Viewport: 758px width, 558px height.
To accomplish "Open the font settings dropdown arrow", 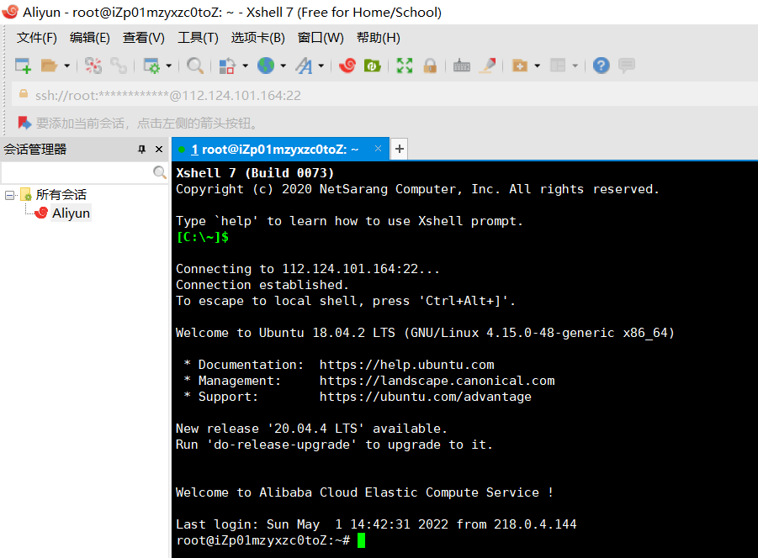I will point(321,66).
